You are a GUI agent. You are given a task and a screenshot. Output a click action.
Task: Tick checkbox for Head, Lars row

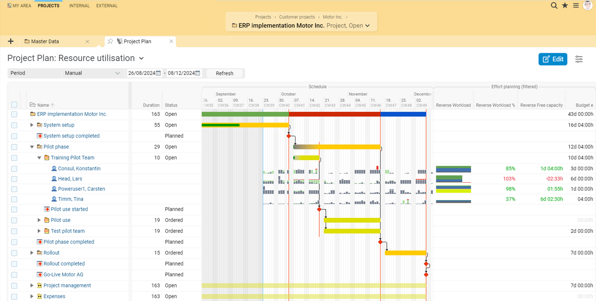point(14,179)
